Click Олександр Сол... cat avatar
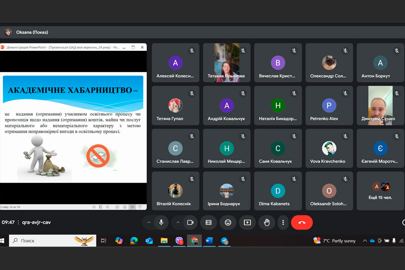Viewport: 405px width, 270px height. pos(329,63)
